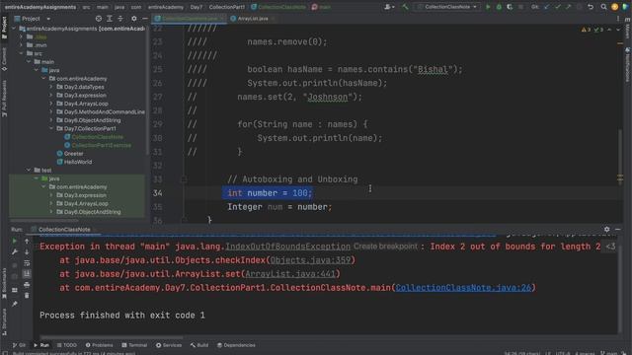Image resolution: width=632 pixels, height=355 pixels.
Task: Open Project panel settings gear
Action: click(134, 19)
